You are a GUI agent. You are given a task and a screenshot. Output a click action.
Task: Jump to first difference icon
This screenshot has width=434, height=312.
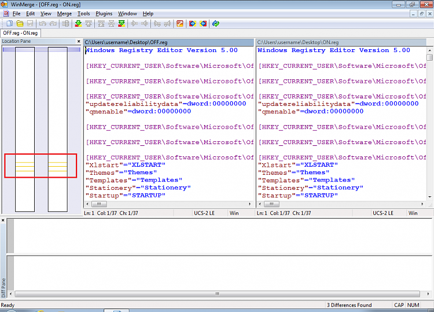click(x=101, y=24)
